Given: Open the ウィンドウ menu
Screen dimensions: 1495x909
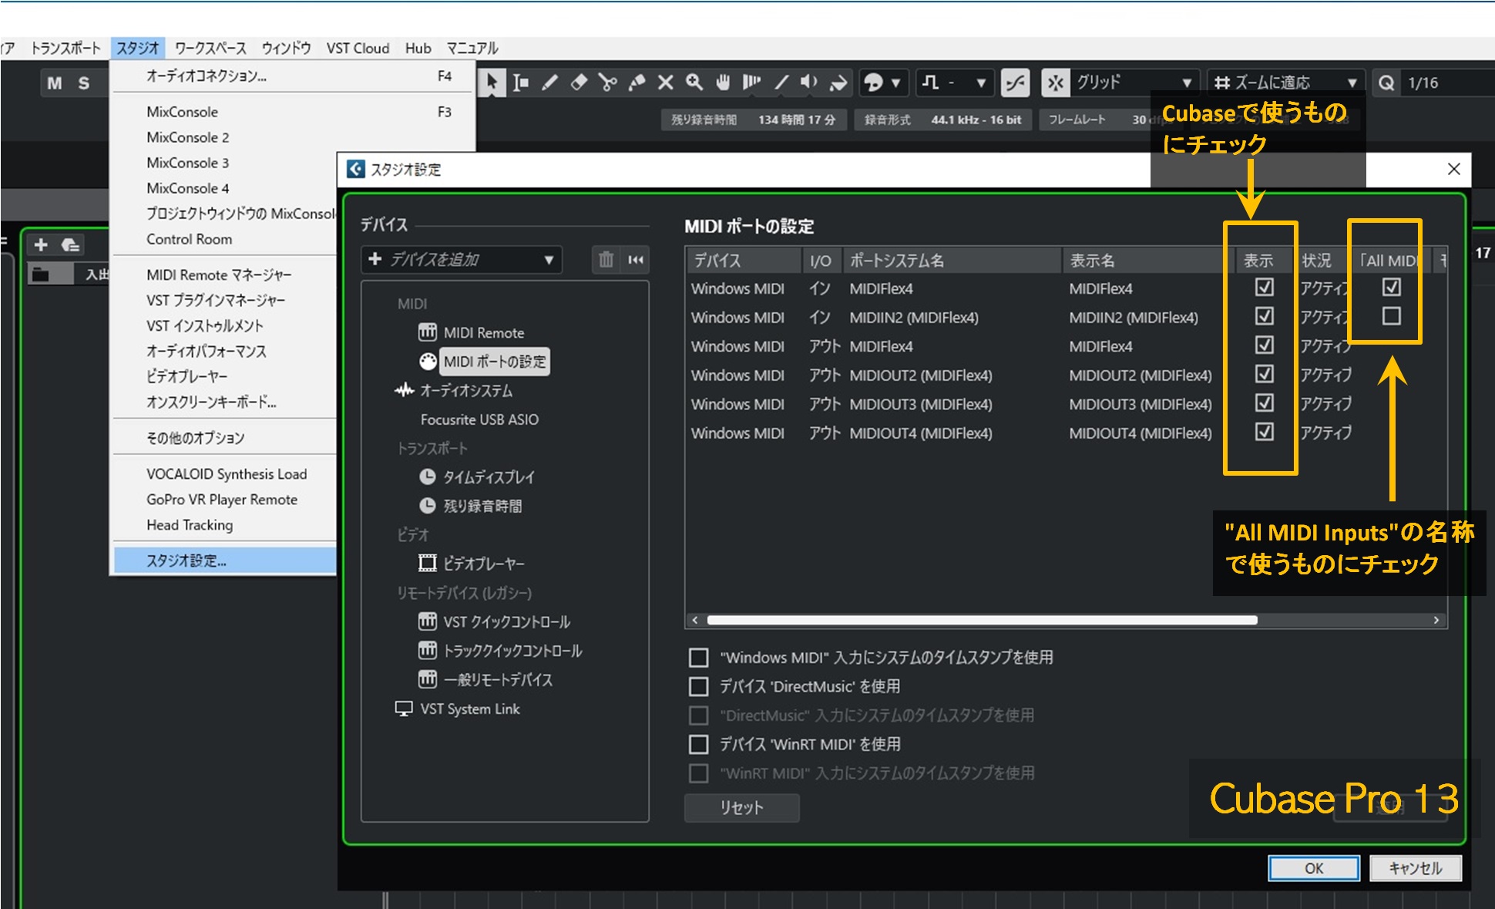Looking at the screenshot, I should click(x=286, y=48).
